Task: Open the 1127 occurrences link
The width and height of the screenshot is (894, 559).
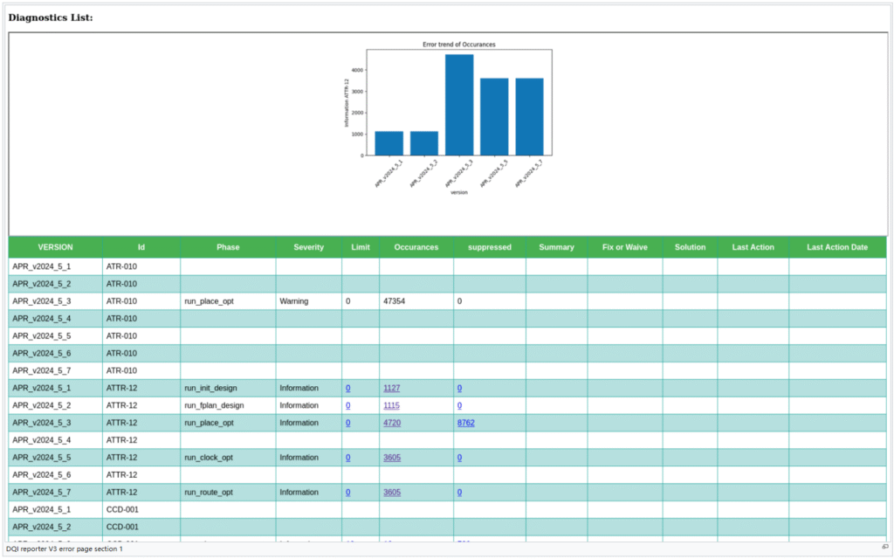Action: click(x=391, y=388)
